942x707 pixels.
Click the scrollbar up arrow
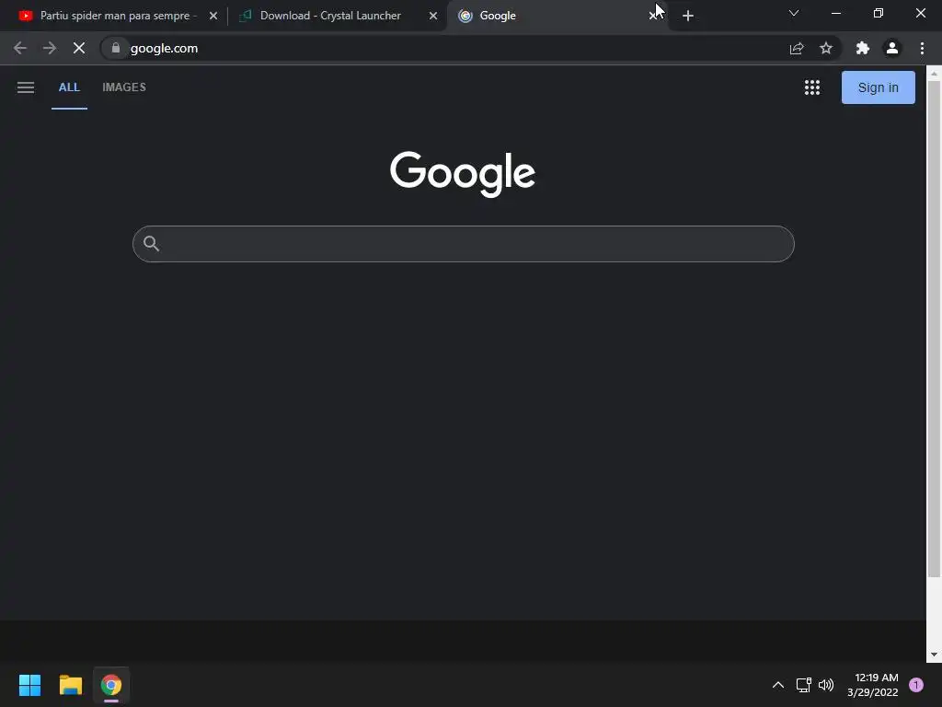(x=934, y=74)
